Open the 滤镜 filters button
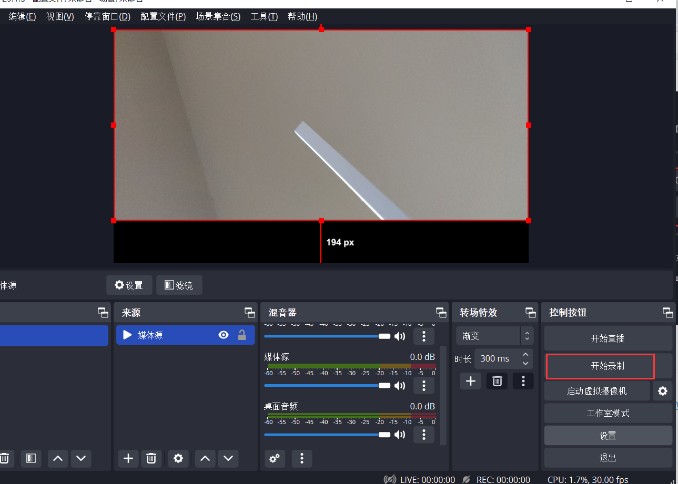 click(x=179, y=285)
